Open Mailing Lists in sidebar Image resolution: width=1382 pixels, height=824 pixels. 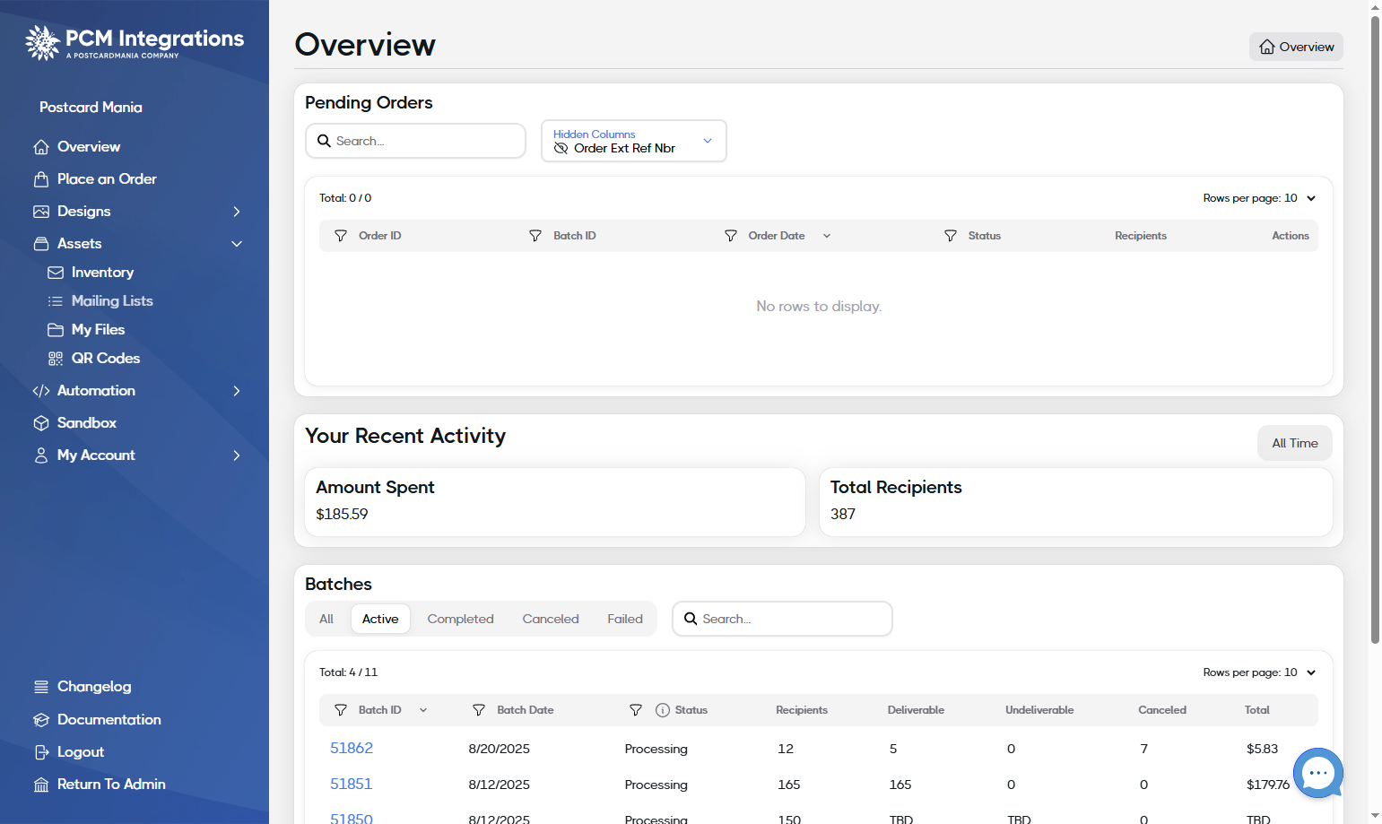(112, 301)
